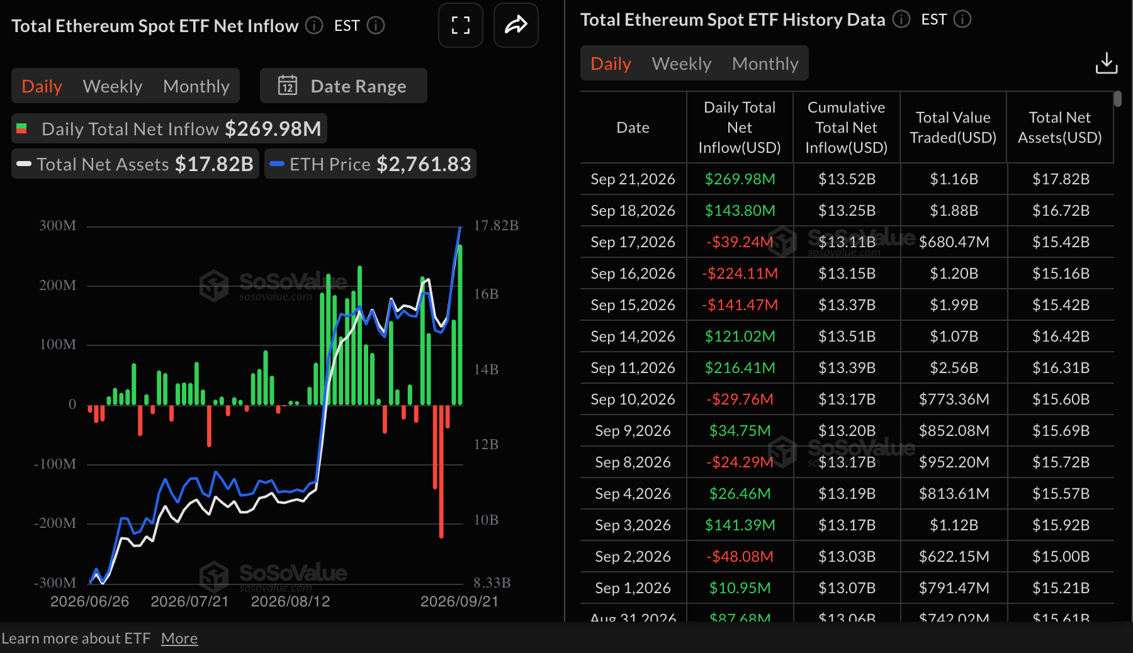This screenshot has width=1133, height=653.
Task: Click the $269.98M inflow table cell
Action: pos(740,179)
